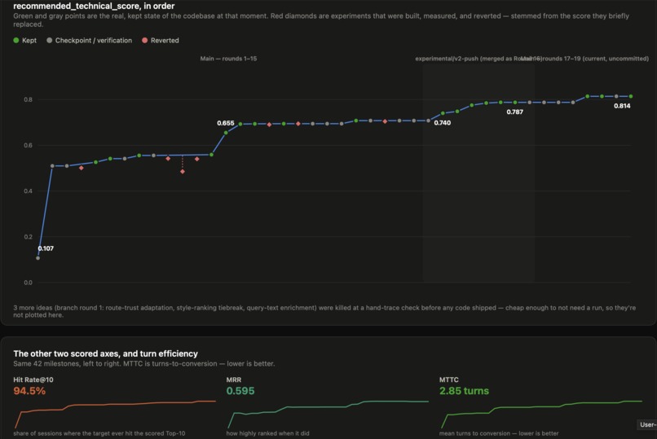The height and width of the screenshot is (439, 657).
Task: Click the 0.0 y-axis tick label
Action: tap(28, 283)
